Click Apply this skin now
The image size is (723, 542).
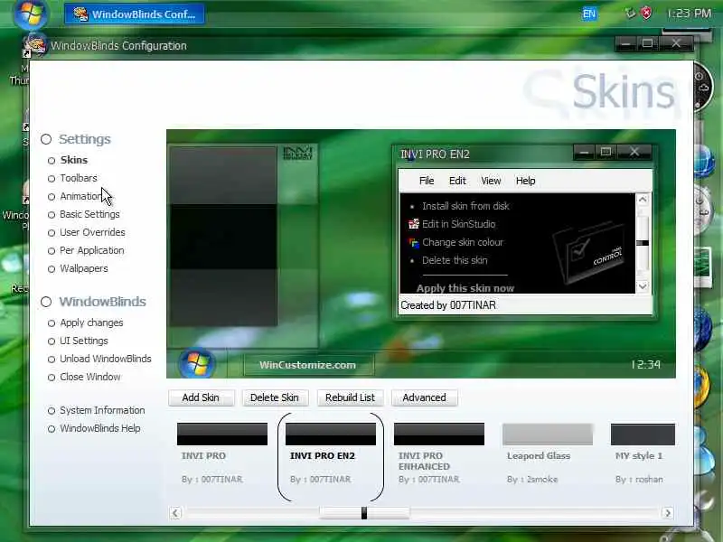[x=465, y=288]
